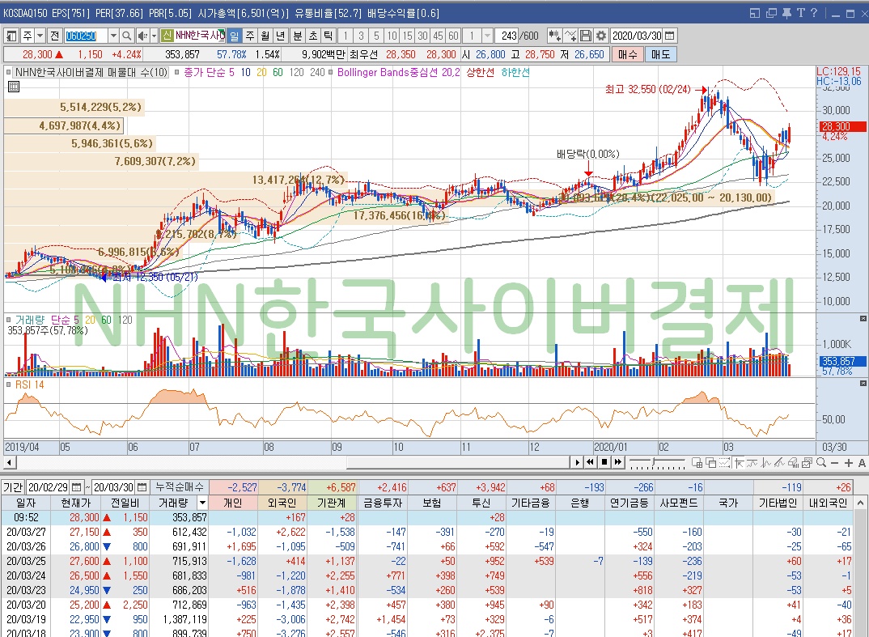Click the start-date calendar icon by 20/02/29
The width and height of the screenshot is (869, 637).
point(76,487)
